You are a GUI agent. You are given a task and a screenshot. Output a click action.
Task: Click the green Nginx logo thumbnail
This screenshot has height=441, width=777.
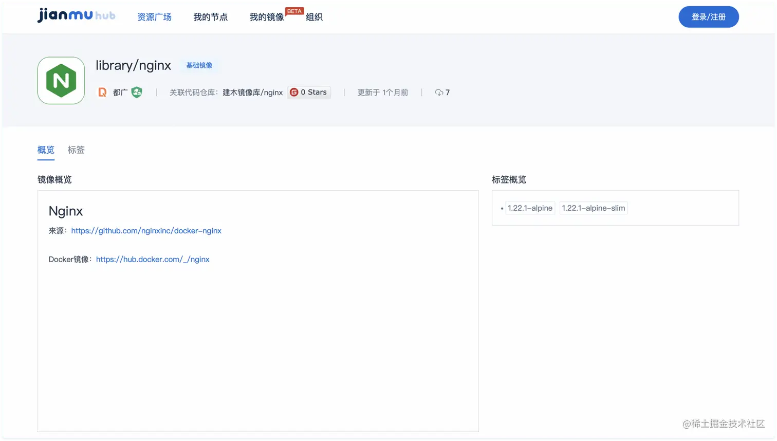(61, 81)
